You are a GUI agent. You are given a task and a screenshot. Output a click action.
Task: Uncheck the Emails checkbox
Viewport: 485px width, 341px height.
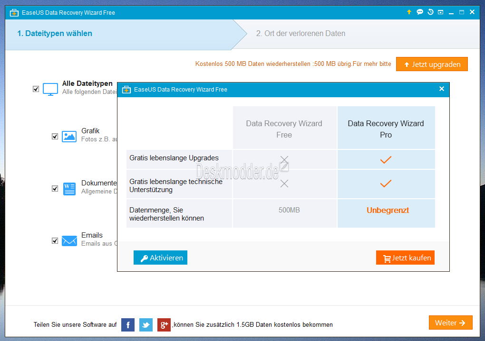pyautogui.click(x=55, y=241)
